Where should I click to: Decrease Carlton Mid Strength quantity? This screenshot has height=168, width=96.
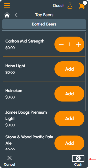pos(61,44)
